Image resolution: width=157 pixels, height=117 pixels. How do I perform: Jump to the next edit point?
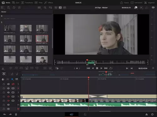click(127, 68)
